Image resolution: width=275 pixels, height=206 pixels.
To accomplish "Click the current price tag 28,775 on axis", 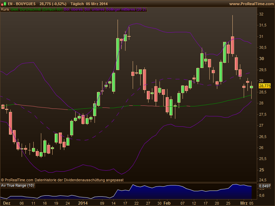I will [265, 86].
